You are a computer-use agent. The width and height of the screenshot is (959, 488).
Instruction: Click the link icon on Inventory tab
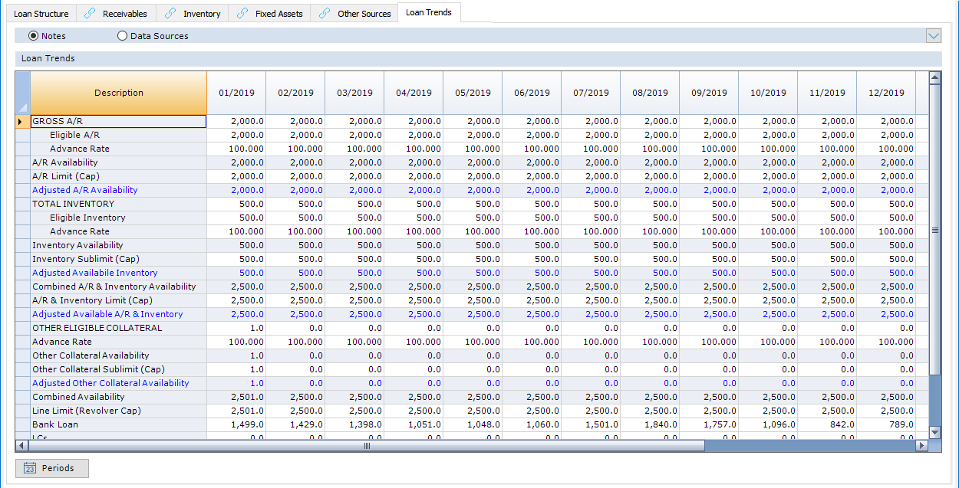pyautogui.click(x=170, y=14)
